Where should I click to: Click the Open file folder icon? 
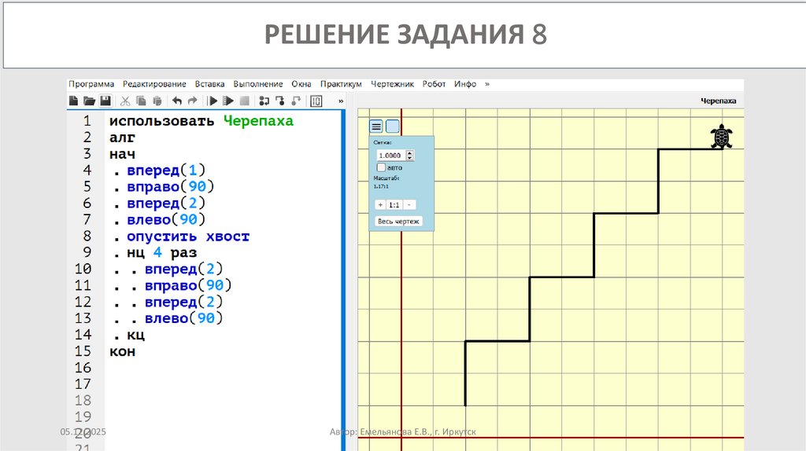90,101
